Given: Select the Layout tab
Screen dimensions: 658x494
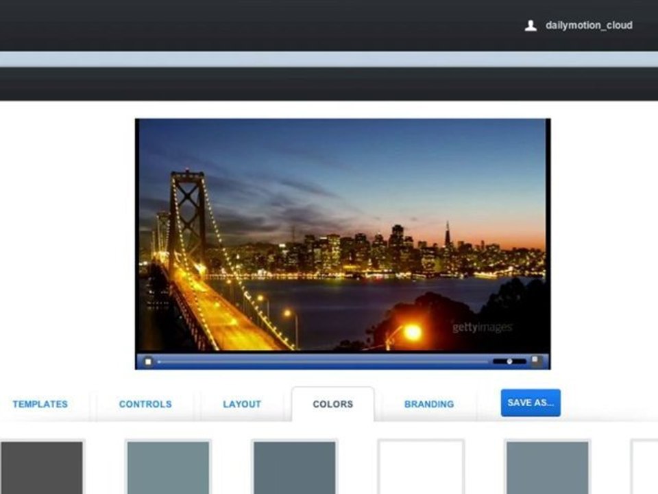Looking at the screenshot, I should (242, 404).
